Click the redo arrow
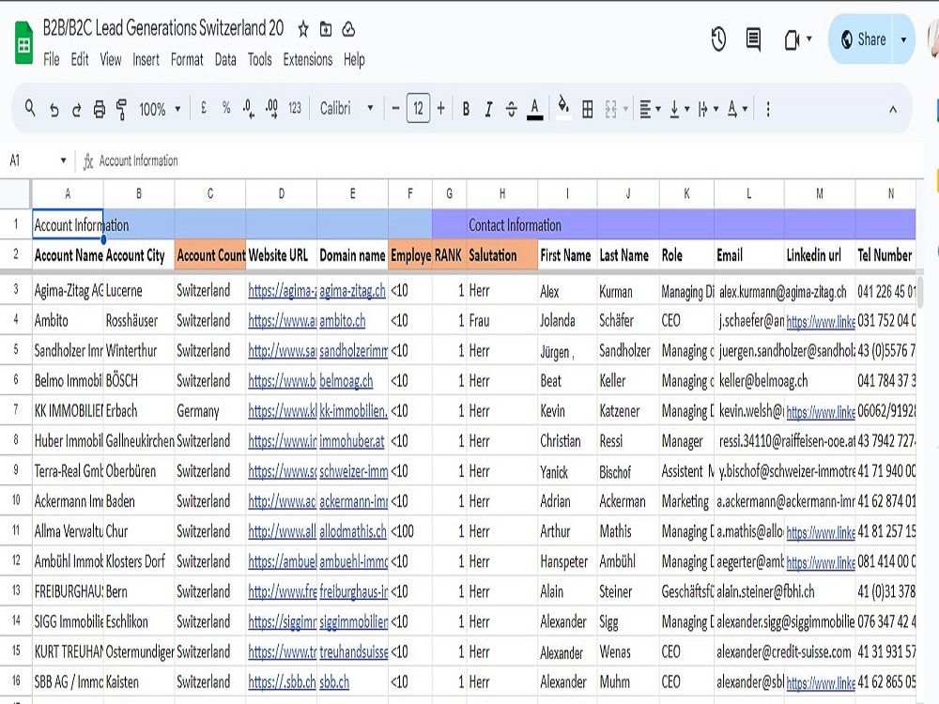 tap(77, 110)
